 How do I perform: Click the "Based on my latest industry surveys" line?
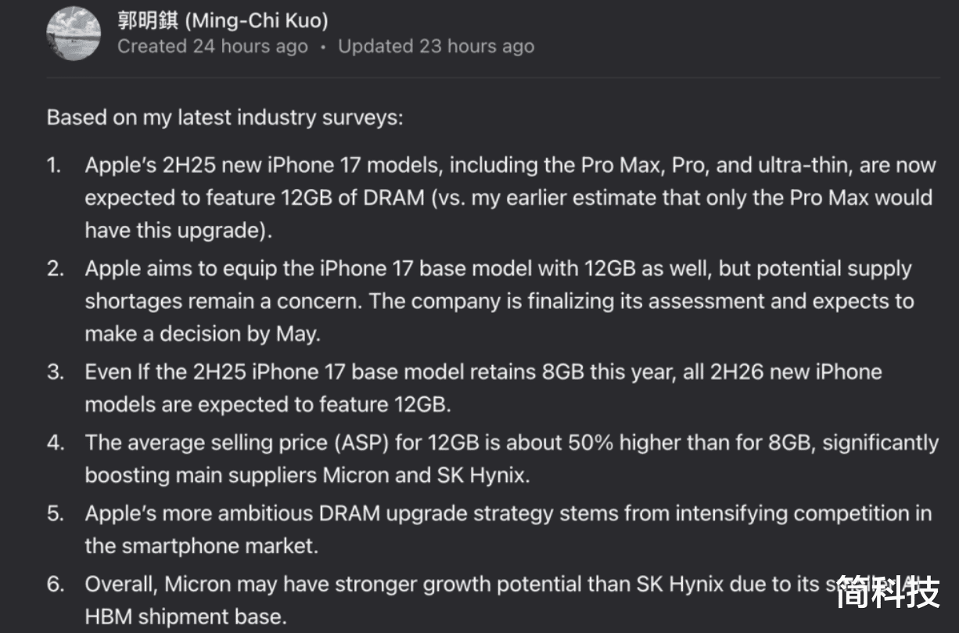pos(225,118)
